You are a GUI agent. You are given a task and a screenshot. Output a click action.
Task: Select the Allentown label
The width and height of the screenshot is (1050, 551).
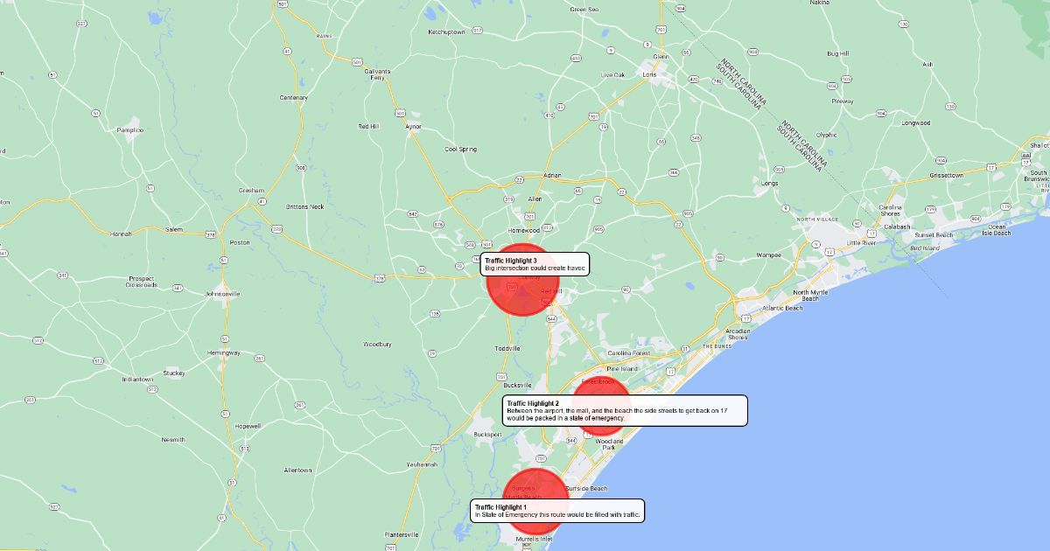pos(298,470)
